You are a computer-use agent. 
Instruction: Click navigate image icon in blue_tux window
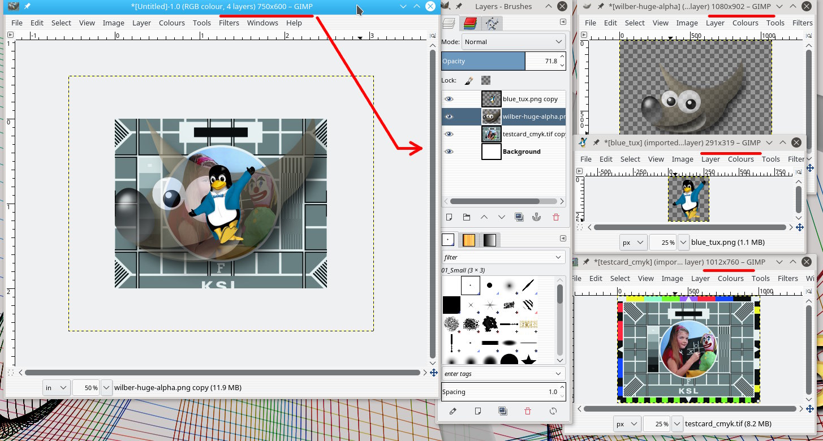tap(799, 227)
